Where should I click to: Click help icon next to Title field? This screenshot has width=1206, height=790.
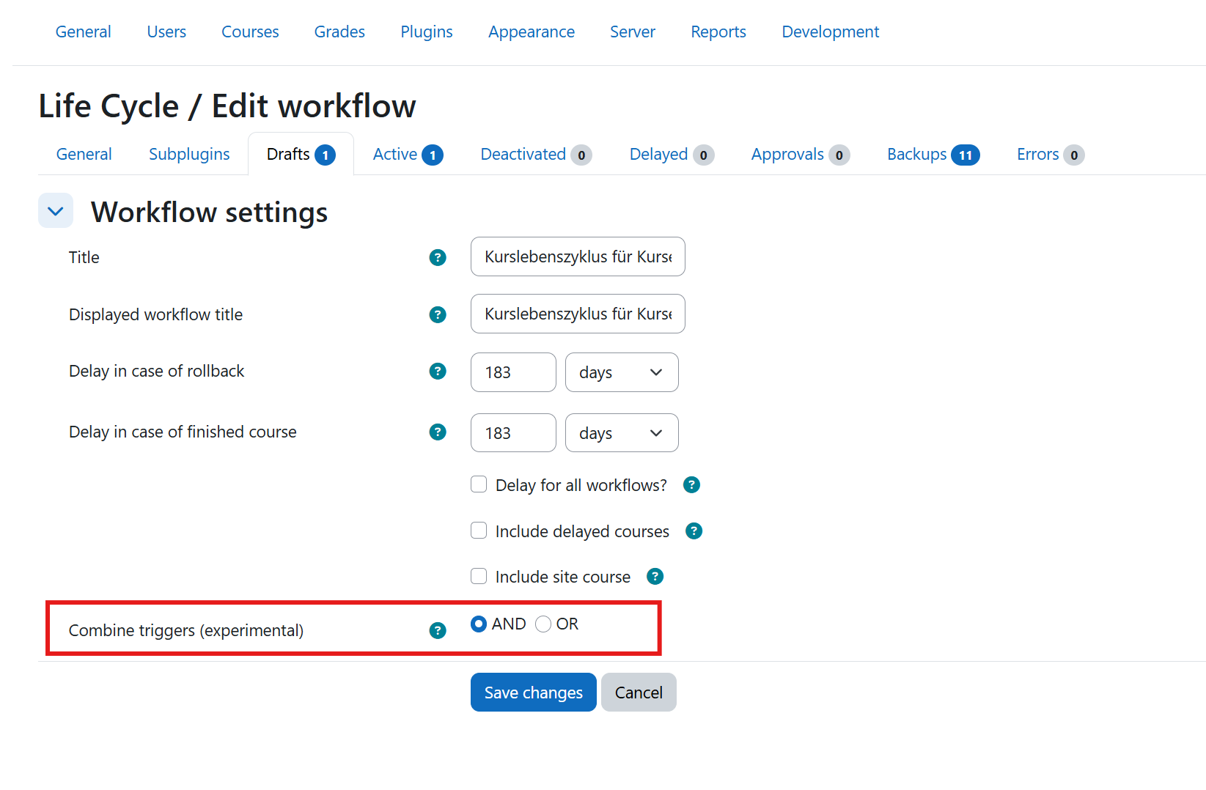438,257
